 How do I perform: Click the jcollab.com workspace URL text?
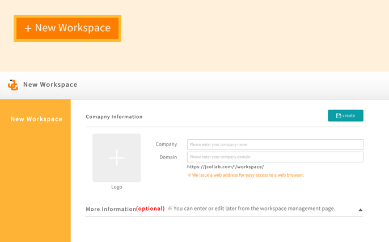226,166
